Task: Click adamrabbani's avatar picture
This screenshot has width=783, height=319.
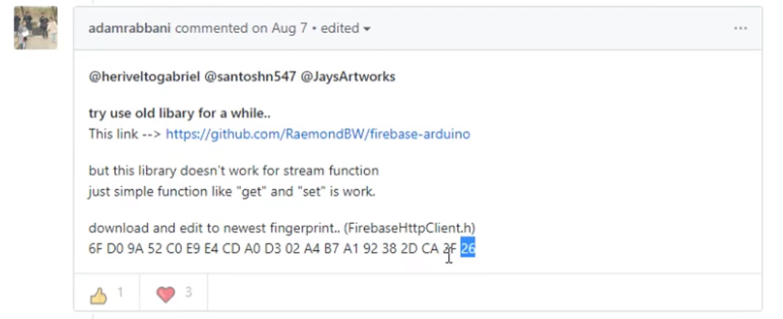Action: (36, 28)
